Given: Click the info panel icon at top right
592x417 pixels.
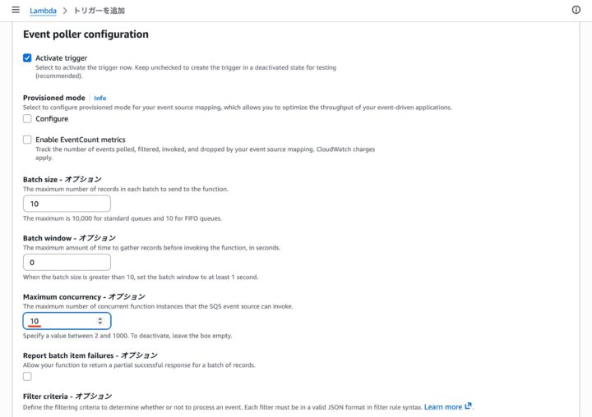Looking at the screenshot, I should (x=576, y=10).
